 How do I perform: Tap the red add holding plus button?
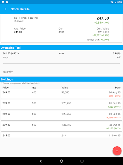tap(117, 151)
